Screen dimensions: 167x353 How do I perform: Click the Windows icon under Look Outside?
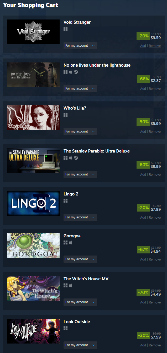tap(65, 329)
